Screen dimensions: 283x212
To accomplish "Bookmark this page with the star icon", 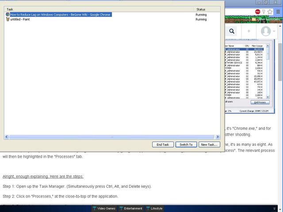I will 270,12.
